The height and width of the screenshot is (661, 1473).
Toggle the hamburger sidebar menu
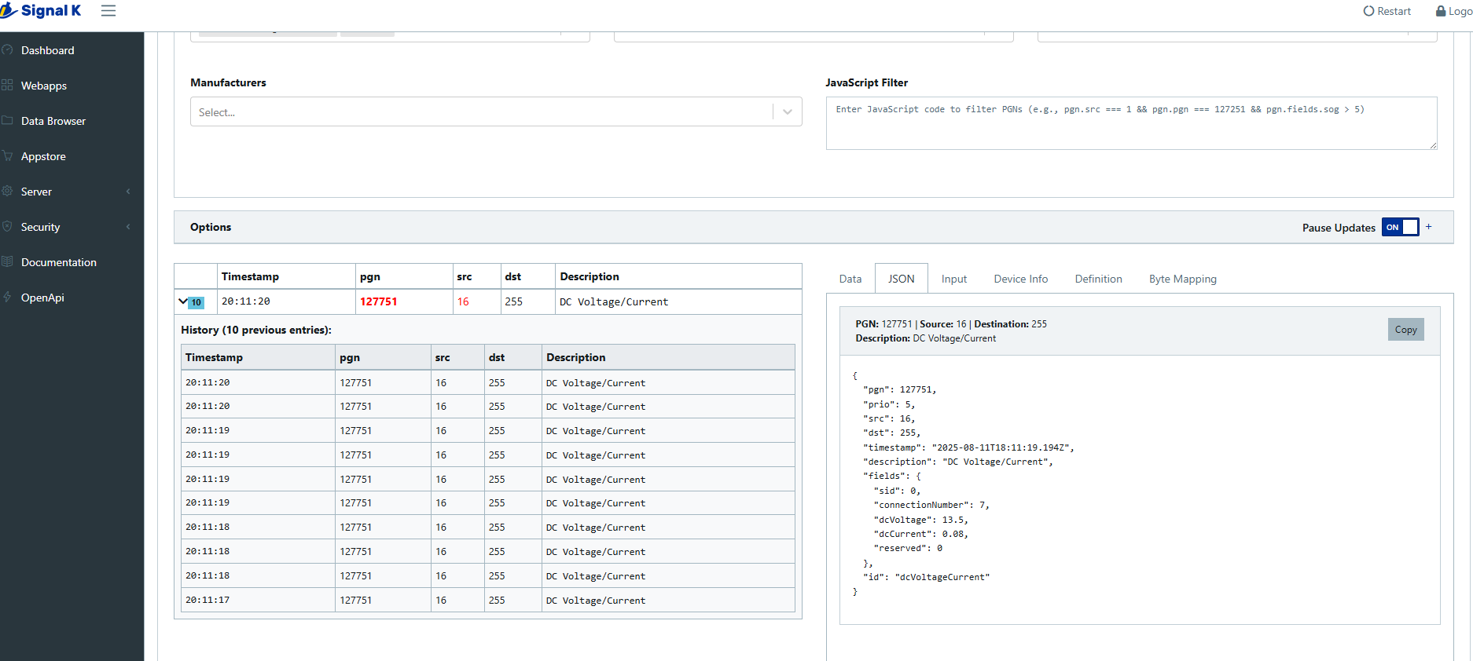tap(108, 11)
